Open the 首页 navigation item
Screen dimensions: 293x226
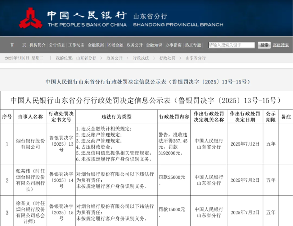click(18, 45)
